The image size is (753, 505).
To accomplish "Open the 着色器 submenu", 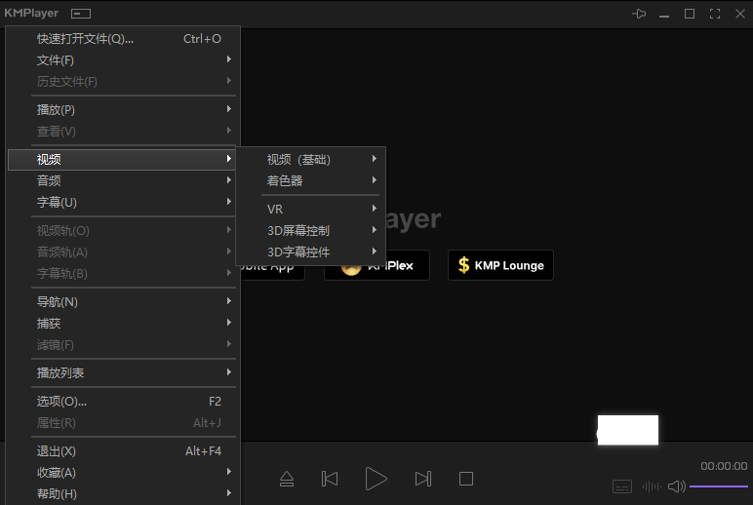I will click(x=311, y=180).
